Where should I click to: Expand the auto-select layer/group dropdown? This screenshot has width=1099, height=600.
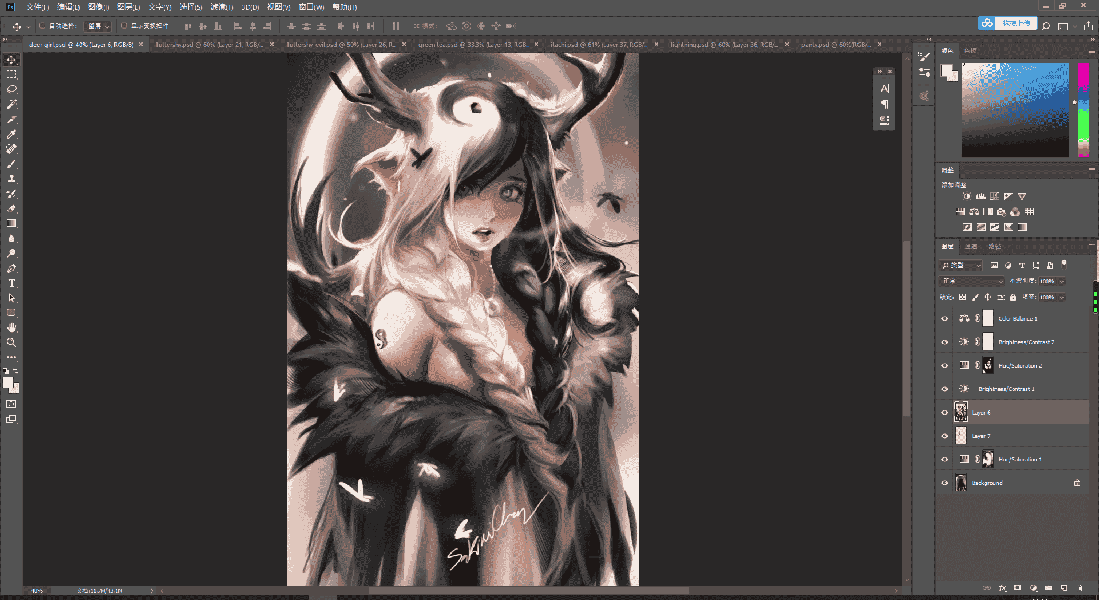click(98, 26)
